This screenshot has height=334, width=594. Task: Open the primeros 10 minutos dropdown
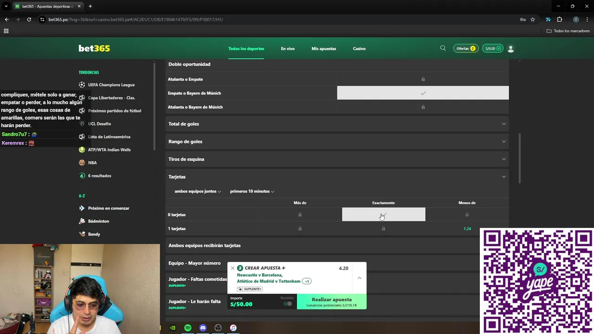click(x=252, y=191)
